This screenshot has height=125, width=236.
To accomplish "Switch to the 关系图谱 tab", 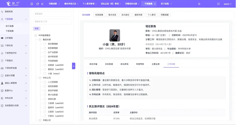I will (109, 64).
